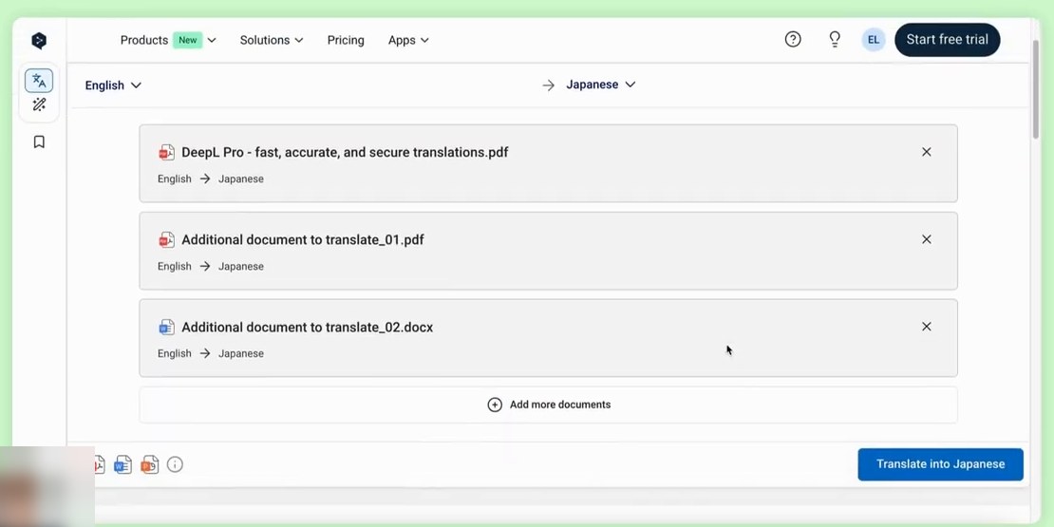The image size is (1054, 527).
Task: Click the New badge beside Products
Action: [188, 40]
